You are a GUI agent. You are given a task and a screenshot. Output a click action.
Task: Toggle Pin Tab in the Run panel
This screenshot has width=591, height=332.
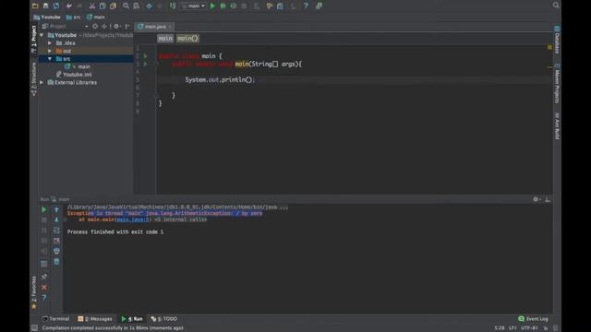pos(44,277)
